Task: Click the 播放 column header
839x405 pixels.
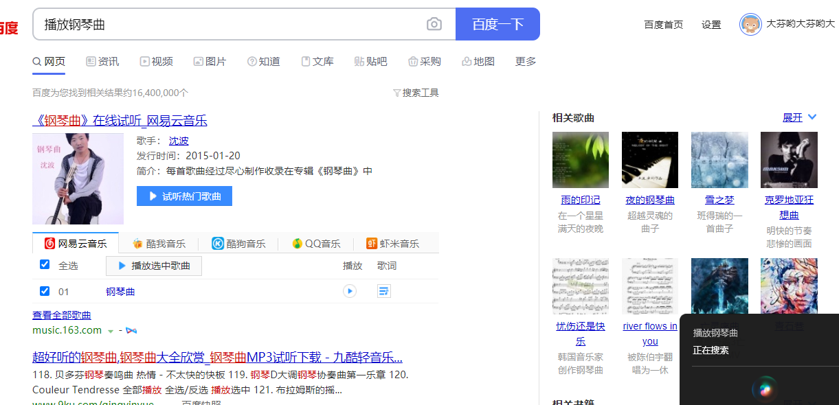Action: pyautogui.click(x=353, y=266)
